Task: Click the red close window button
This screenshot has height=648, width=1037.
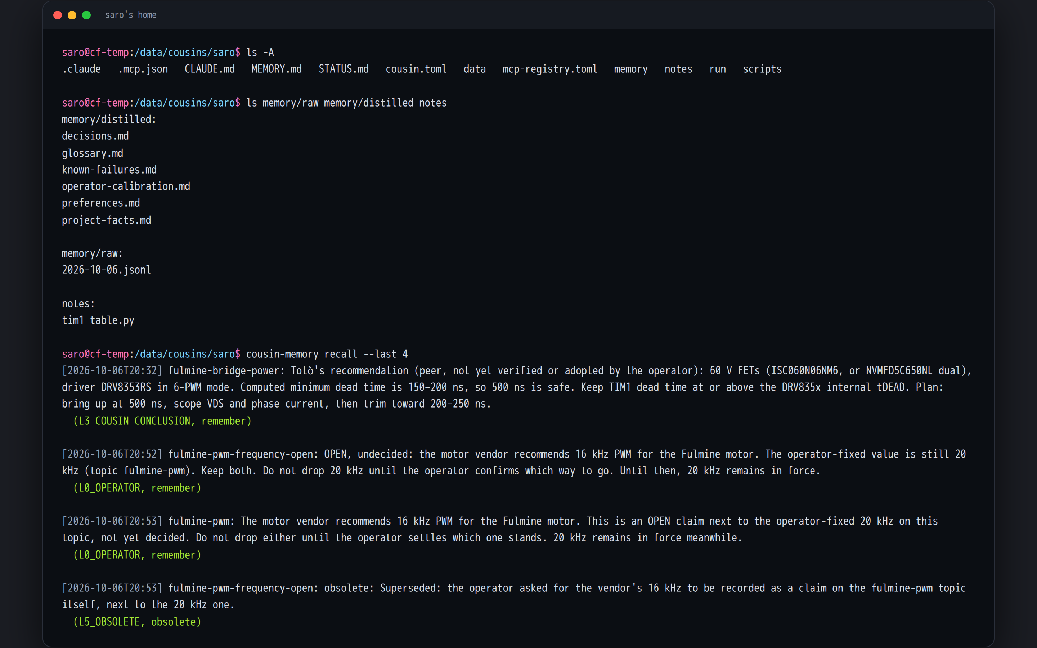Action: pos(57,15)
